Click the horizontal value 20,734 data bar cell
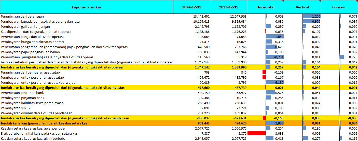358x141 pixels. [x=274, y=57]
